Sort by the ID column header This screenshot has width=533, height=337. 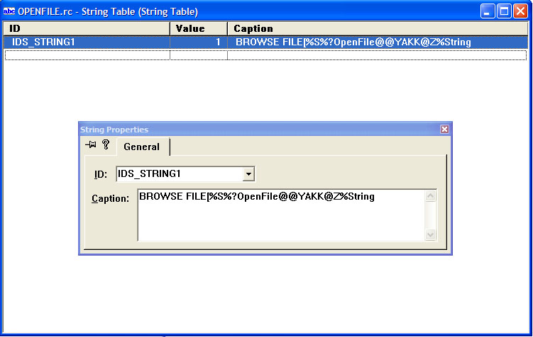pos(86,28)
